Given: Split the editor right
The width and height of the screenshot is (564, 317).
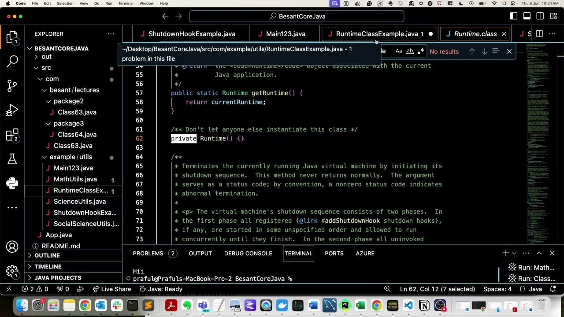Looking at the screenshot, I should (x=540, y=34).
